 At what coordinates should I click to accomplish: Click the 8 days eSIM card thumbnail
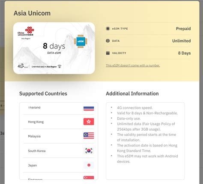click(x=54, y=48)
